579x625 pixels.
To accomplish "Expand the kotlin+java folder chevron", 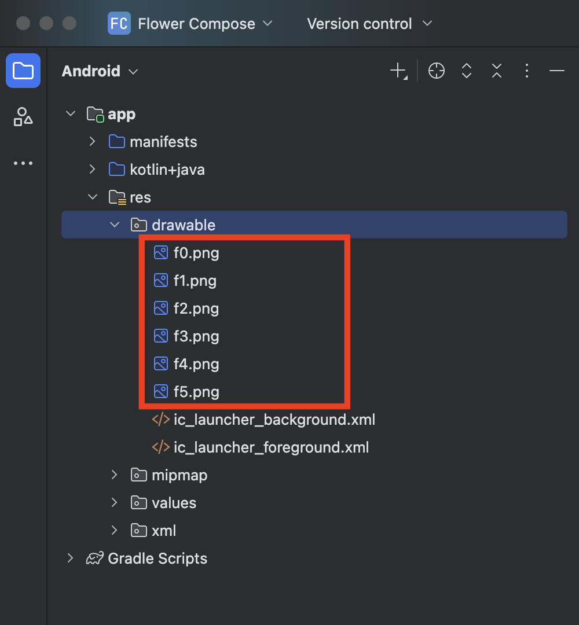I will pos(93,170).
